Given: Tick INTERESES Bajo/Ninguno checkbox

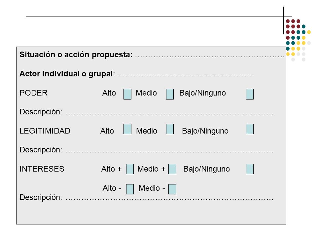Looking at the screenshot, I should (x=250, y=169).
